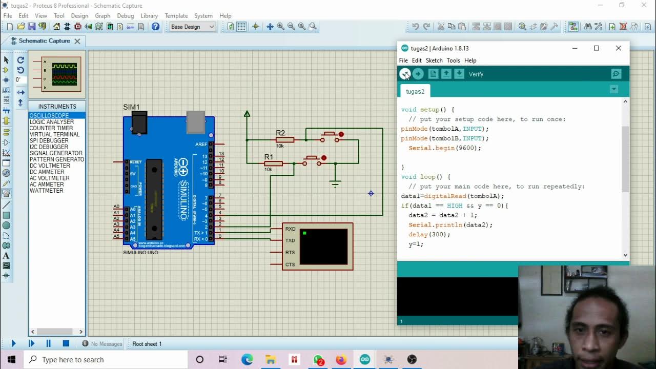656x369 pixels.
Task: Select SIGNAL GENERATOR in instruments list
Action: click(x=57, y=153)
